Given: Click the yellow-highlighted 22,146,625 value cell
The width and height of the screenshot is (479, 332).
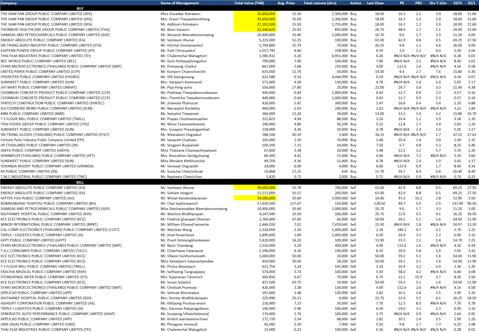Looking at the screenshot, I should click(266, 30).
